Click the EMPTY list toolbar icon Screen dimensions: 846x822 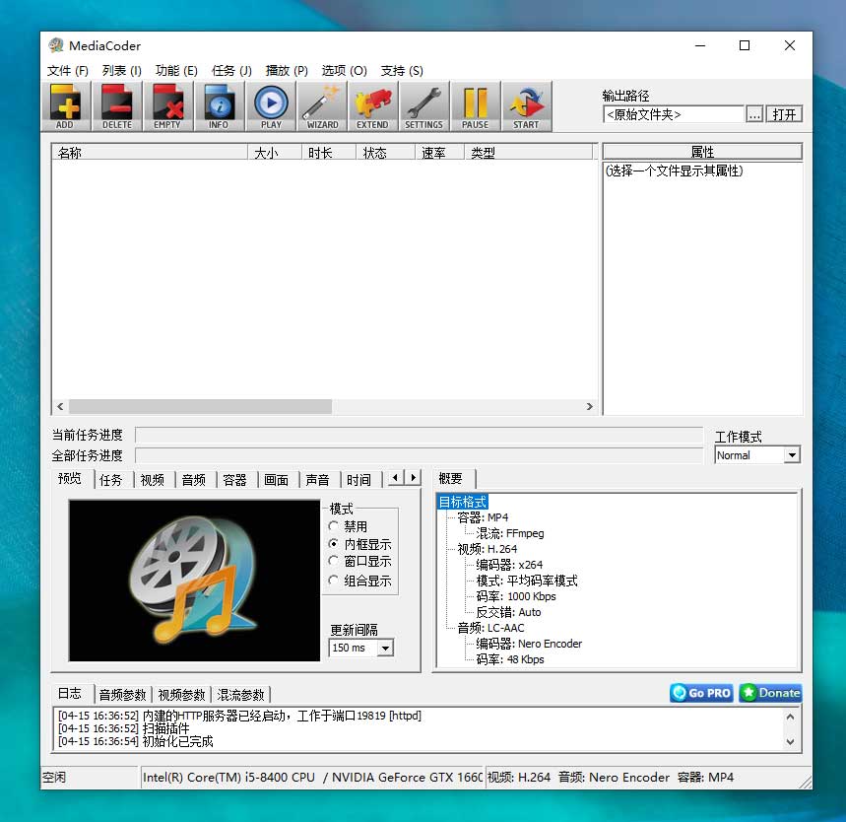point(167,106)
